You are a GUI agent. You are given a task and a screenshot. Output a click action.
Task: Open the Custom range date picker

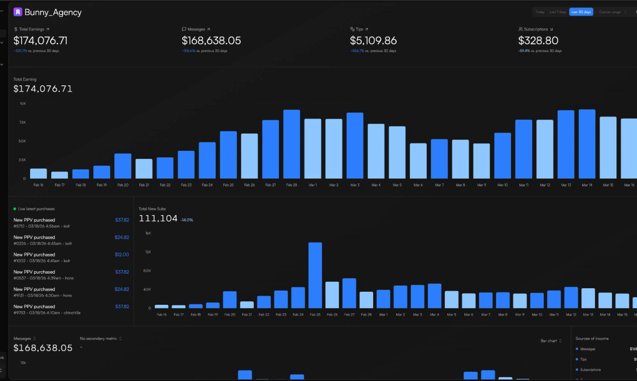[x=612, y=12]
